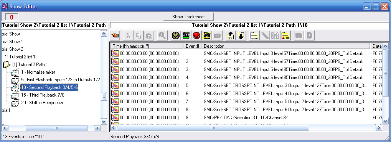Click the greyed crossed-out grid icon
Image resolution: width=391 pixels, height=142 pixels.
coord(275,35)
